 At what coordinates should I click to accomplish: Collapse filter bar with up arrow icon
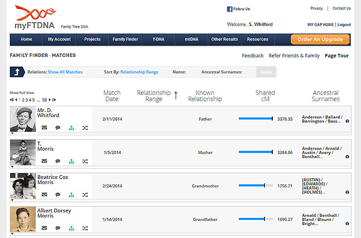click(17, 72)
